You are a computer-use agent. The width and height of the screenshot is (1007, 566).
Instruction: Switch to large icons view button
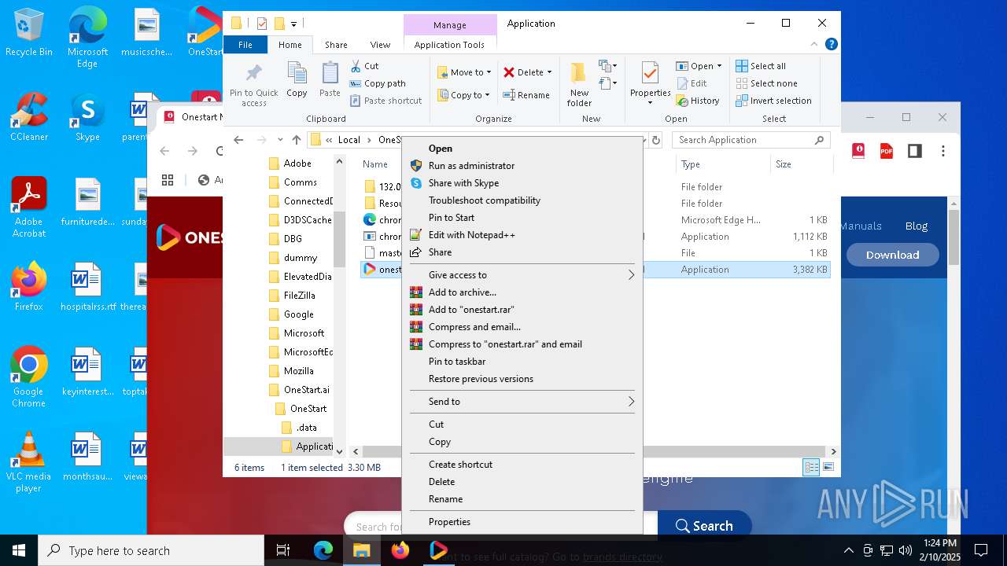point(828,468)
